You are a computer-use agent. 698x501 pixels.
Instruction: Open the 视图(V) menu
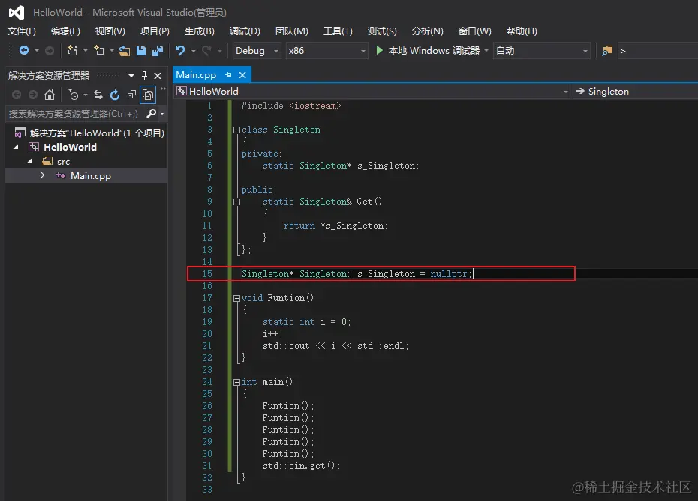coord(110,31)
